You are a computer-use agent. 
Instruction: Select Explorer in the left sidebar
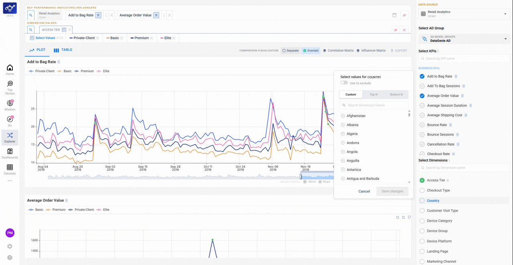point(10,138)
